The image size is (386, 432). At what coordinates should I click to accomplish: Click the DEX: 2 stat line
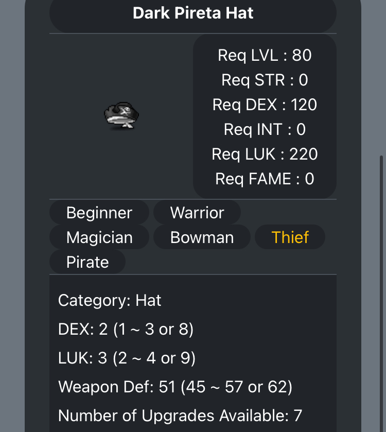click(x=126, y=329)
